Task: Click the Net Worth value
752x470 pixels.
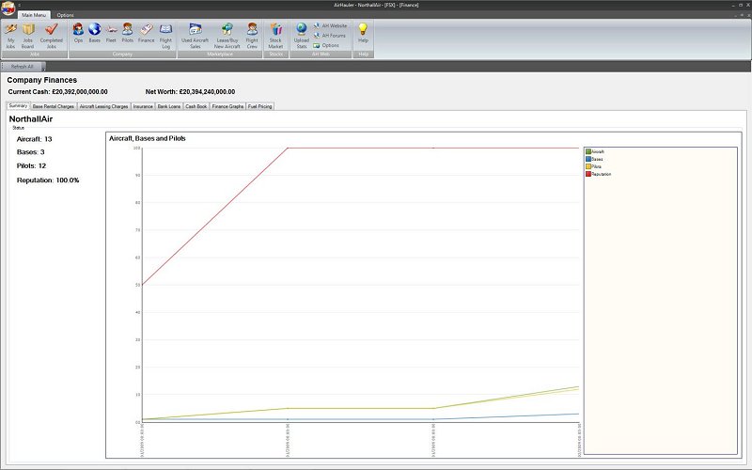Action: [207, 91]
